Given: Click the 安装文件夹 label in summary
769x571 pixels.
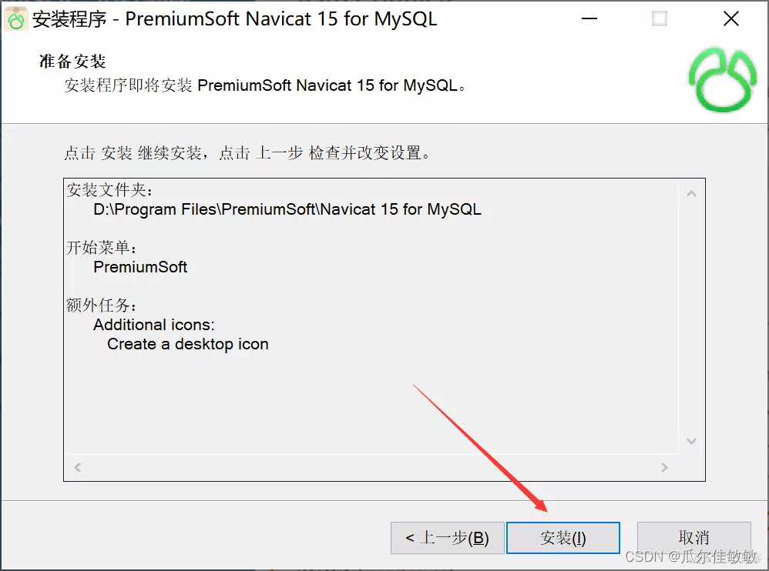Looking at the screenshot, I should tap(109, 190).
